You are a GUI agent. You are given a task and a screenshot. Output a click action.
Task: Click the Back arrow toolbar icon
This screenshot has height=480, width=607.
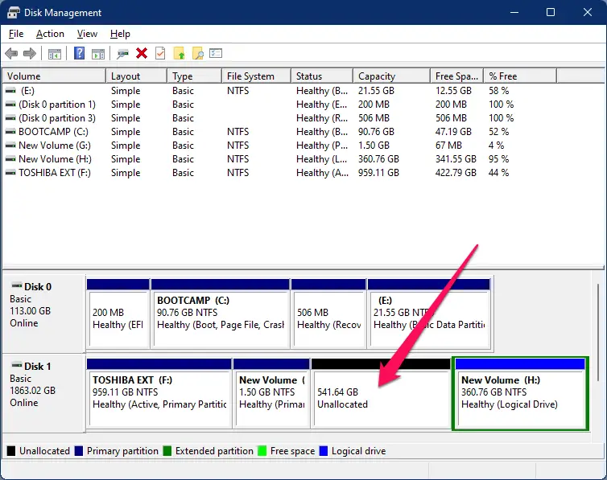(11, 54)
